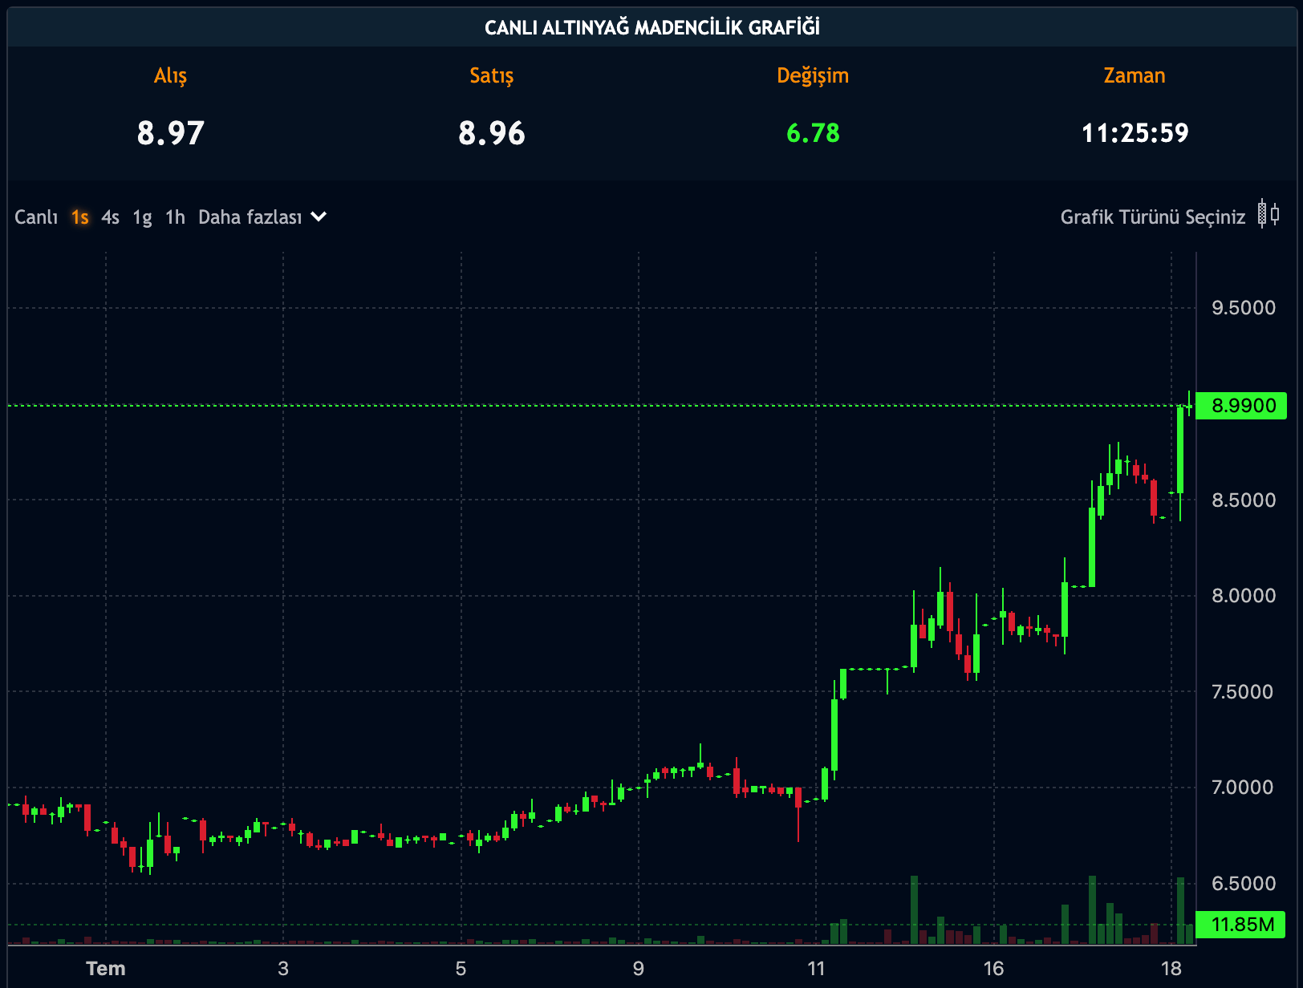Select the Canlı timeframe
Viewport: 1303px width, 988px height.
pyautogui.click(x=36, y=217)
